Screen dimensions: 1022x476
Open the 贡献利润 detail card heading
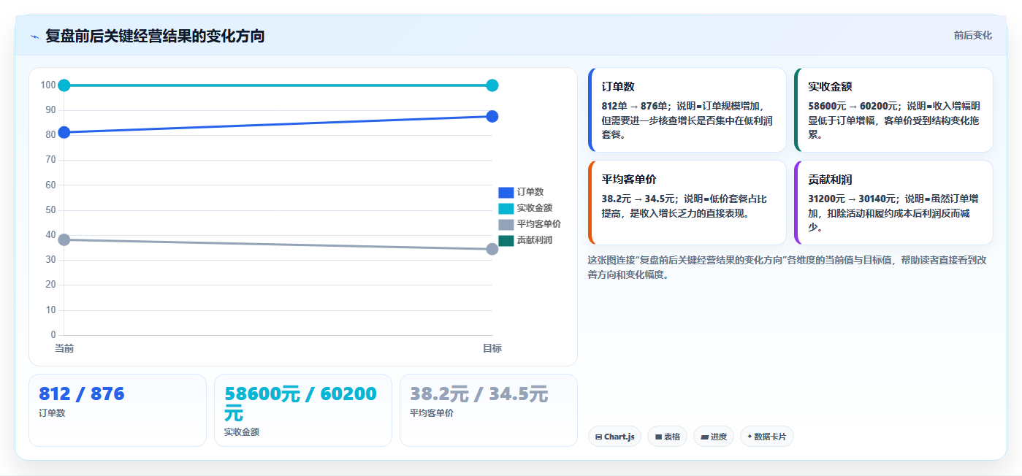point(830,180)
